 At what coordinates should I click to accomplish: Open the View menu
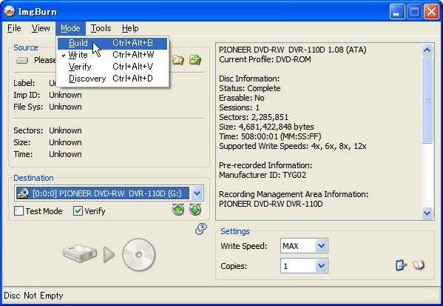(x=41, y=28)
